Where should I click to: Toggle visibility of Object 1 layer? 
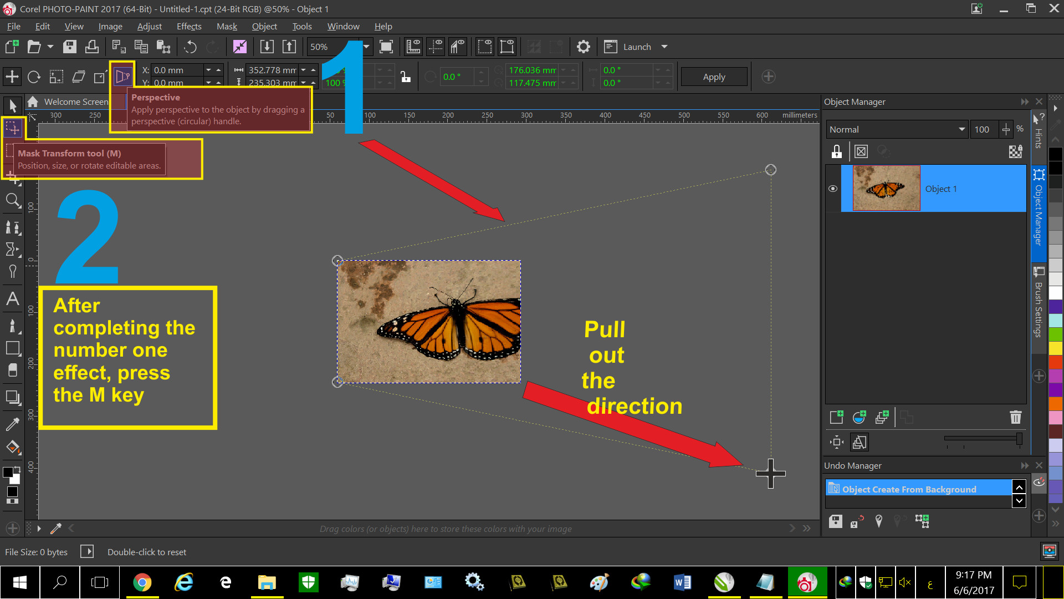point(833,189)
